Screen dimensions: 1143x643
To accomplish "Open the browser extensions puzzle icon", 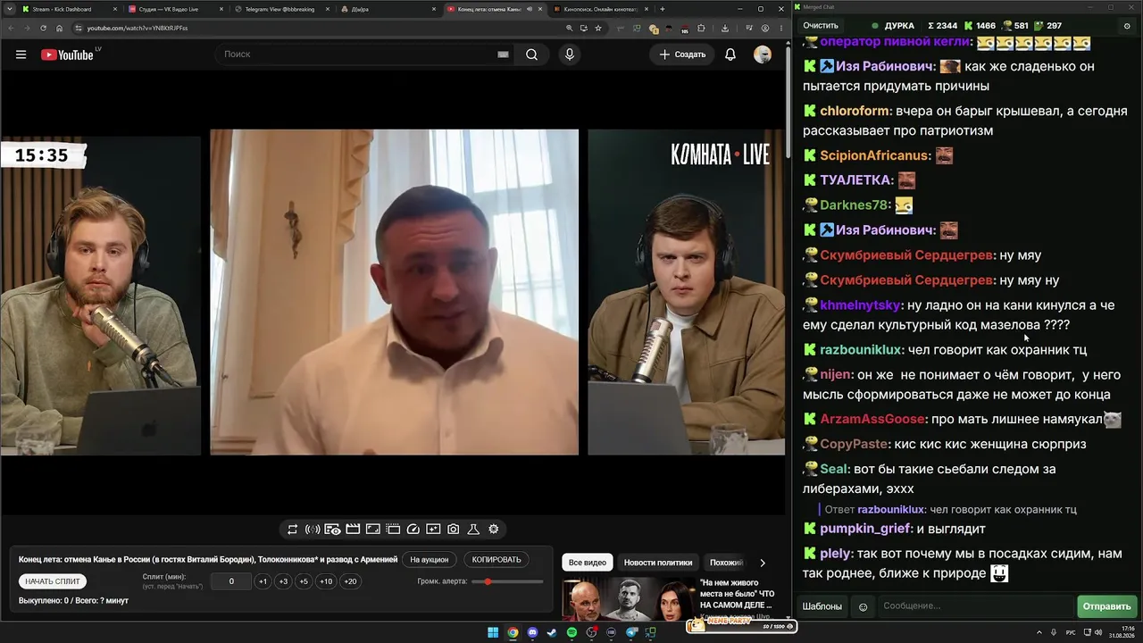I will tap(701, 28).
